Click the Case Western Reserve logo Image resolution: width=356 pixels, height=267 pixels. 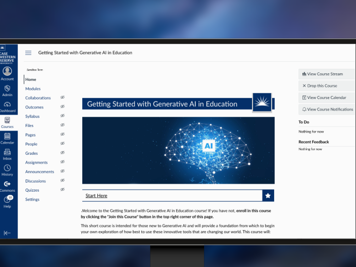[8, 55]
